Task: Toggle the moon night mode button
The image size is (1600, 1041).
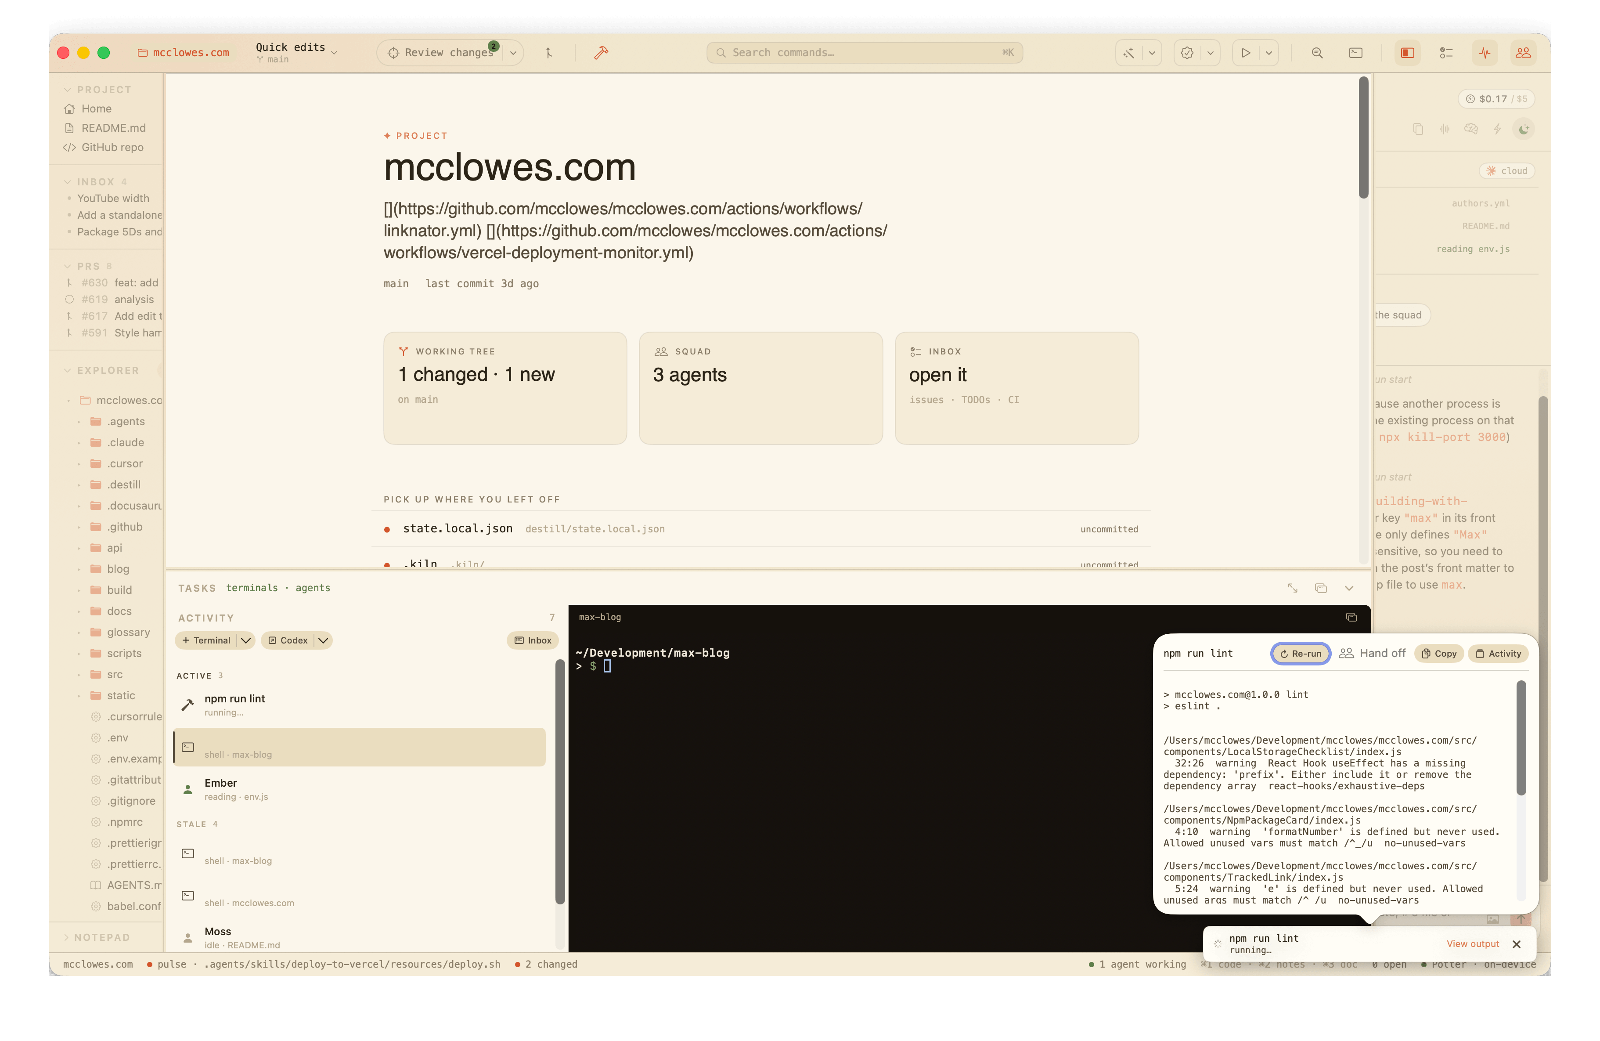Action: 1524,128
